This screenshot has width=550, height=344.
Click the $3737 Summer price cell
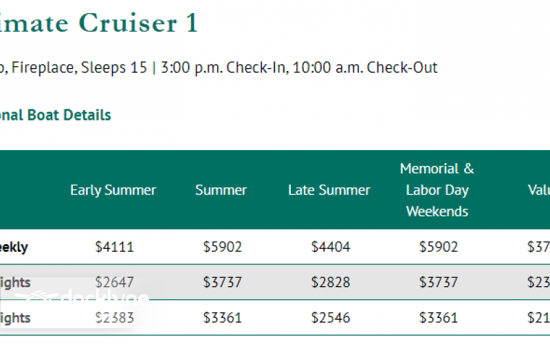click(x=222, y=282)
